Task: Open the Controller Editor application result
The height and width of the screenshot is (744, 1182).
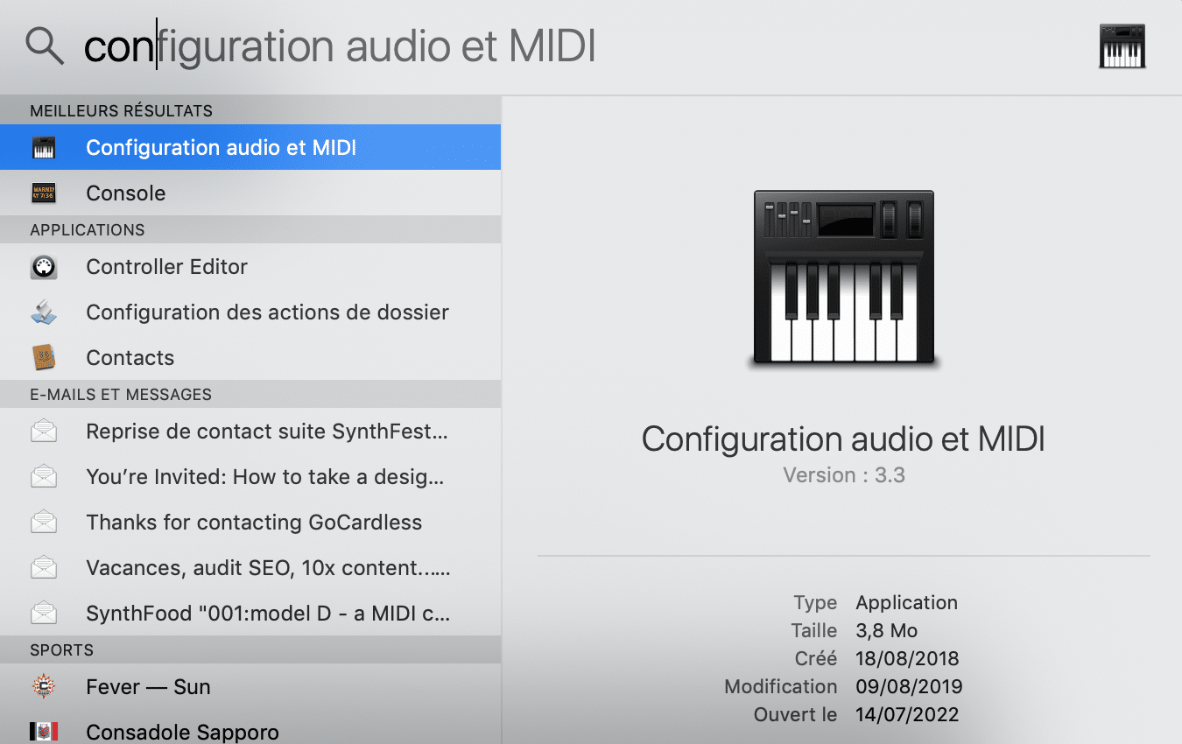Action: [x=250, y=266]
